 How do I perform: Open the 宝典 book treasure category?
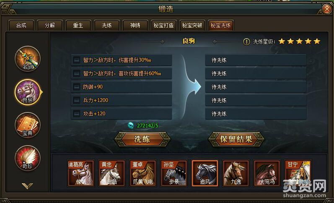(x=28, y=125)
